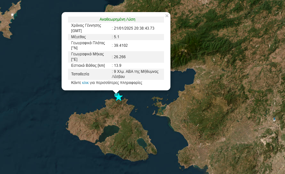Screen dimensions: 285x174
Task: Click the magnitude value 5.1
Action: coord(116,37)
